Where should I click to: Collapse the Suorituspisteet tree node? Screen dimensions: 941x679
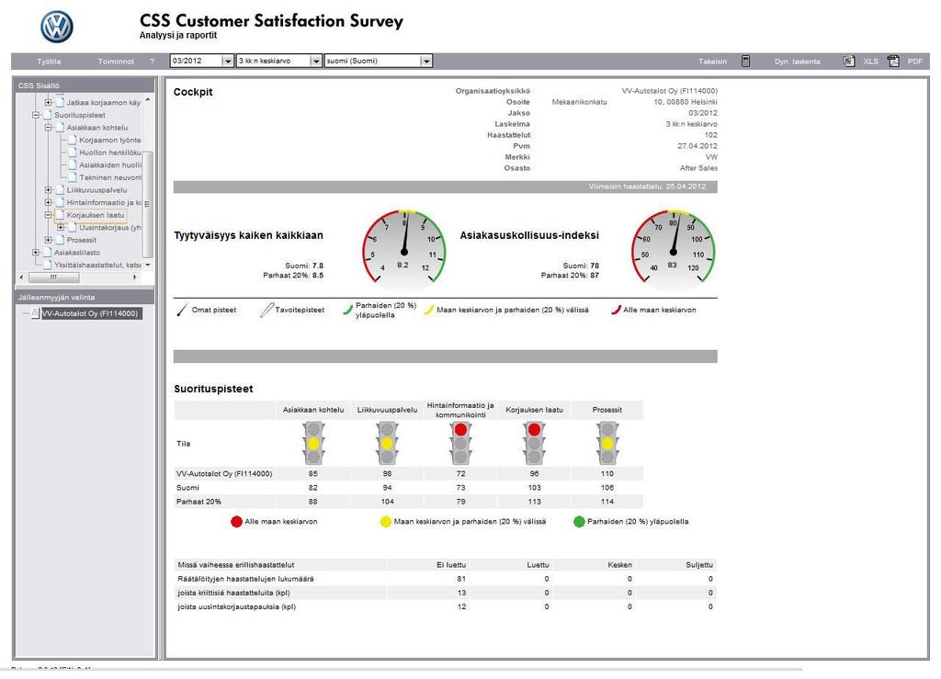(36, 115)
